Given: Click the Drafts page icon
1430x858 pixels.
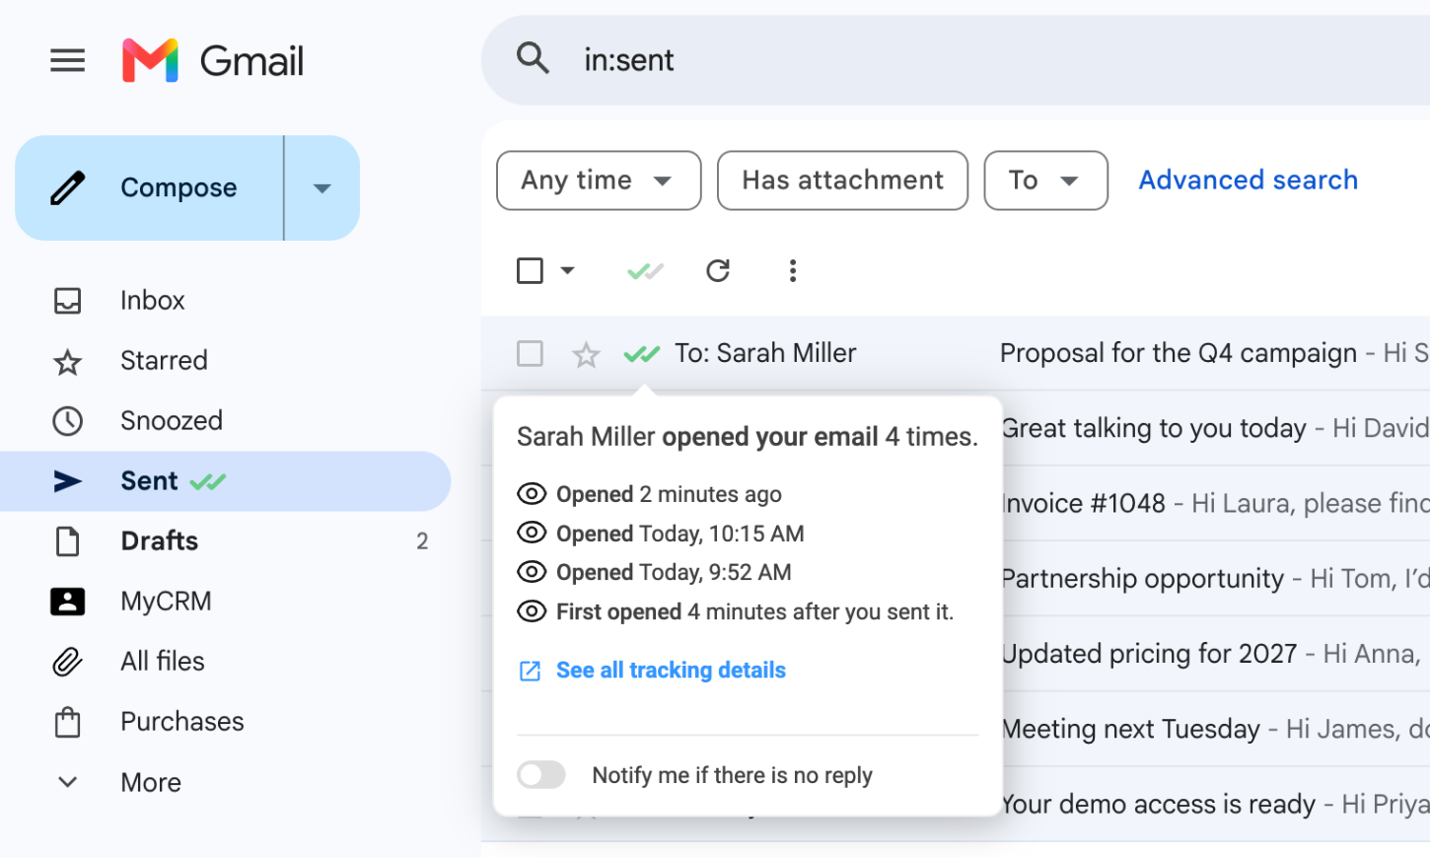Looking at the screenshot, I should 67,541.
